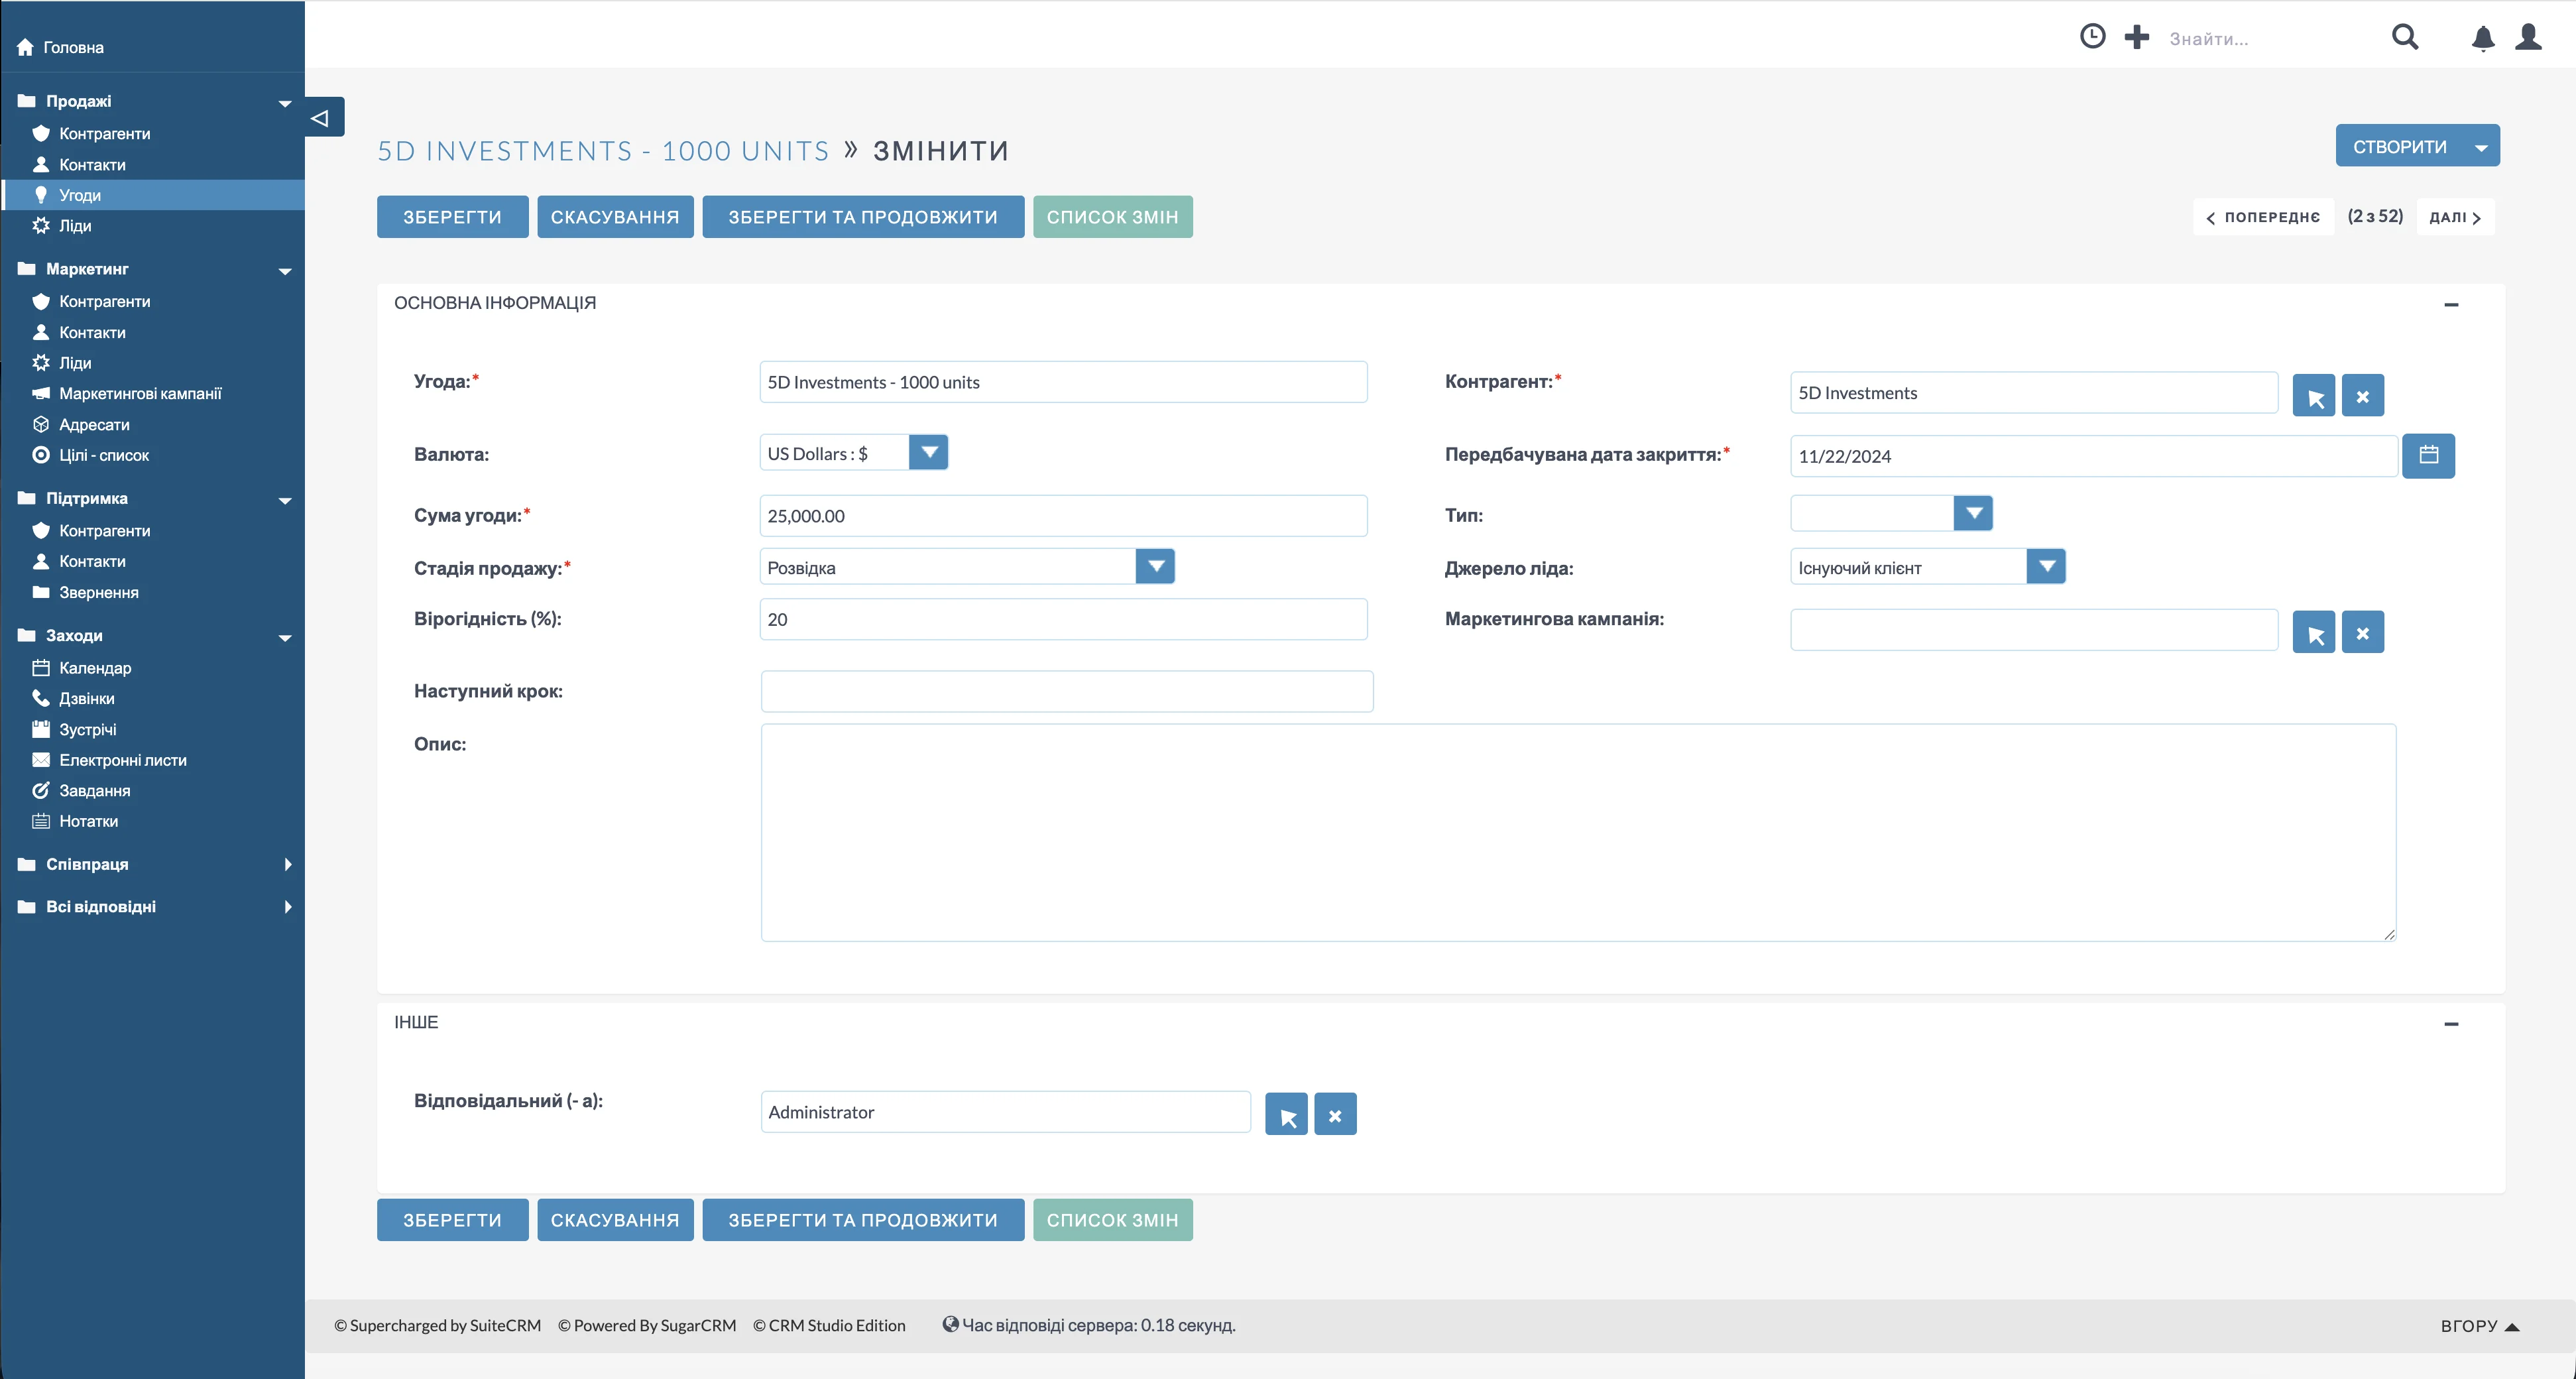
Task: Clear the Маркетингова кампанія field
Action: click(2362, 633)
